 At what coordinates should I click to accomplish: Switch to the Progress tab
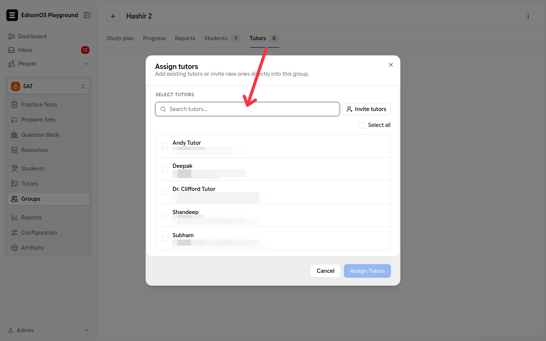154,38
